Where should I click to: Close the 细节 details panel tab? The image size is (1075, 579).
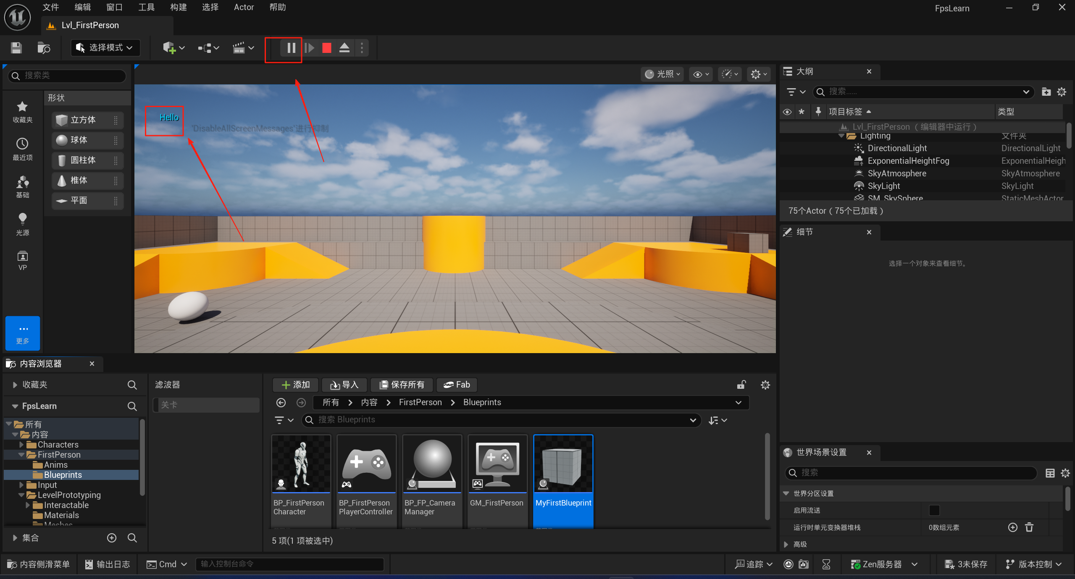tap(869, 232)
